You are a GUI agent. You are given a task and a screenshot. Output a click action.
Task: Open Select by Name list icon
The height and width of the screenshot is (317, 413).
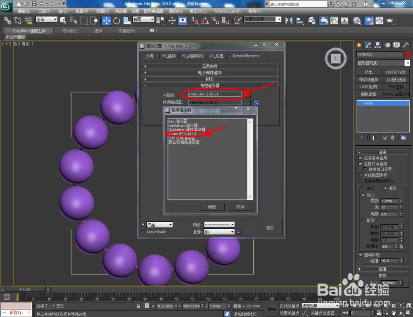point(73,20)
